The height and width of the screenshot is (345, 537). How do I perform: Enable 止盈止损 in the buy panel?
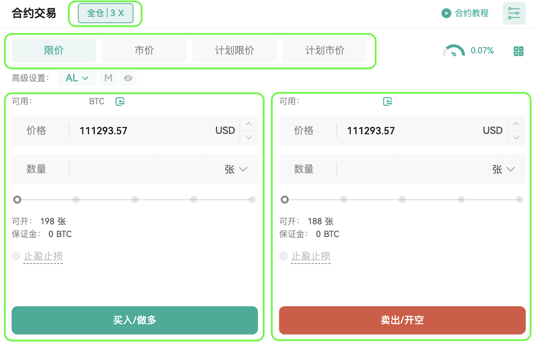tap(16, 256)
